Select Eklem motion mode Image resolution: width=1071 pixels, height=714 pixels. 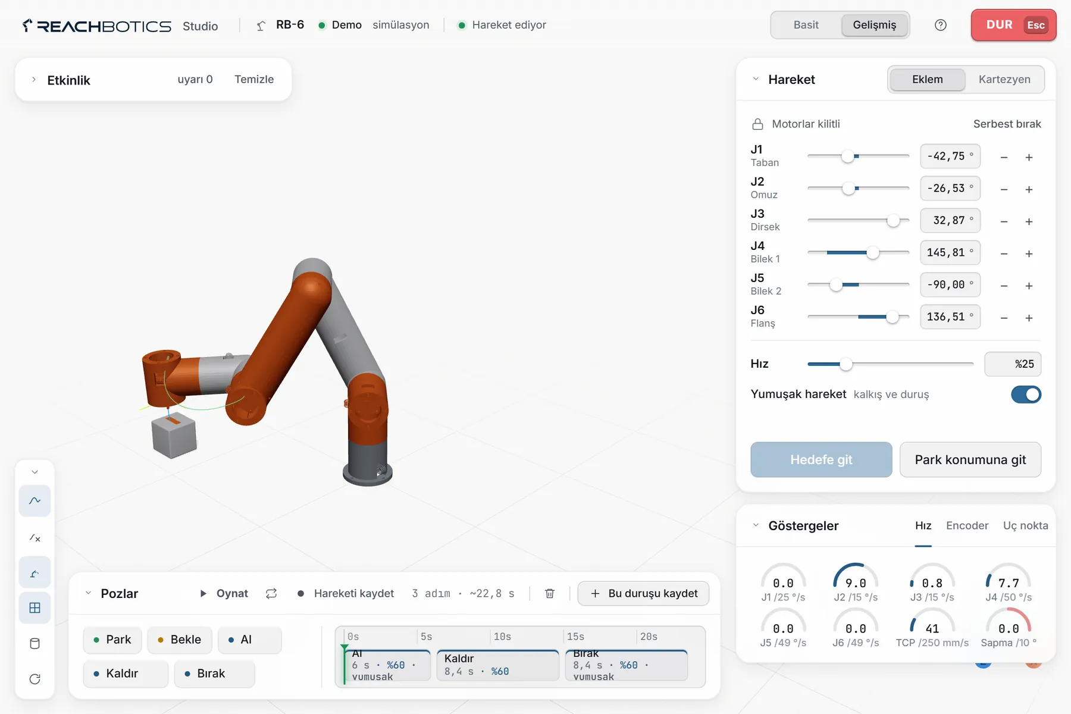coord(927,79)
